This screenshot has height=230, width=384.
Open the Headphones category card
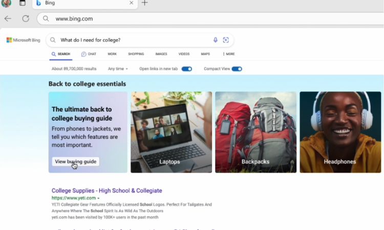pyautogui.click(x=340, y=132)
